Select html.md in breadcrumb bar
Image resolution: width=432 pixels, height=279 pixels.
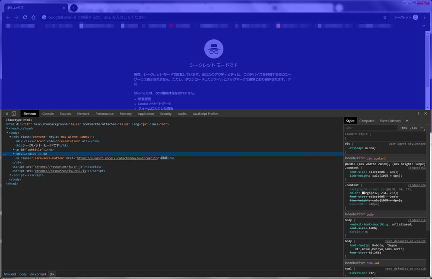click(10, 274)
